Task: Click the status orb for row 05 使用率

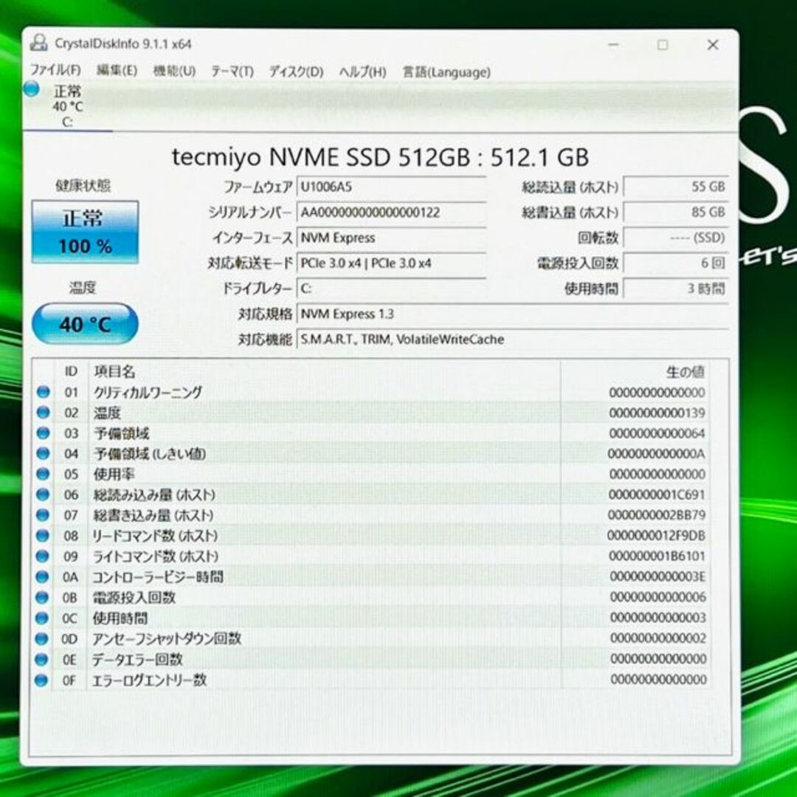Action: pyautogui.click(x=44, y=474)
